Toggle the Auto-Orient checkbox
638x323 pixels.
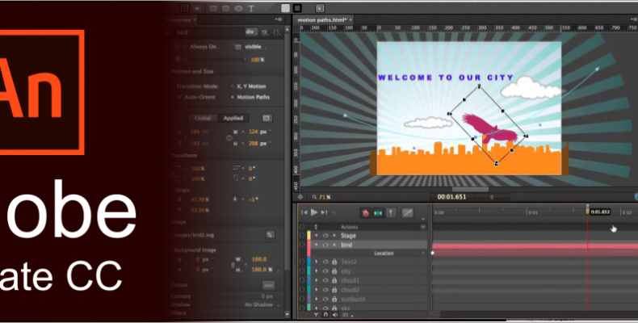tap(180, 97)
